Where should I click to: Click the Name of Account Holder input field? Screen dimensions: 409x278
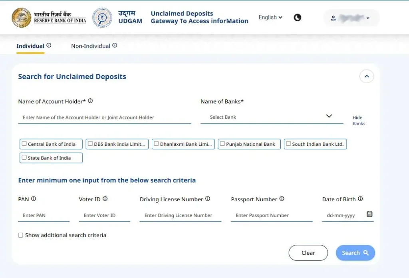104,117
